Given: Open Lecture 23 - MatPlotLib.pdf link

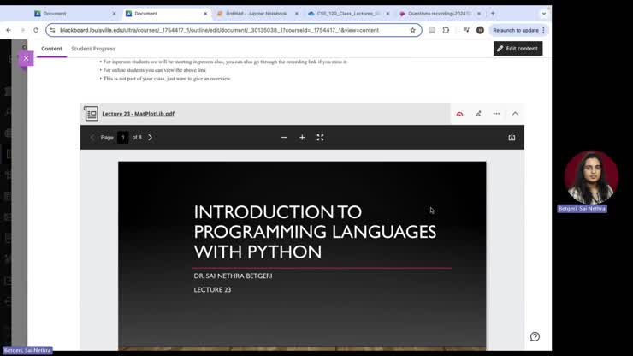Looking at the screenshot, I should tap(138, 114).
